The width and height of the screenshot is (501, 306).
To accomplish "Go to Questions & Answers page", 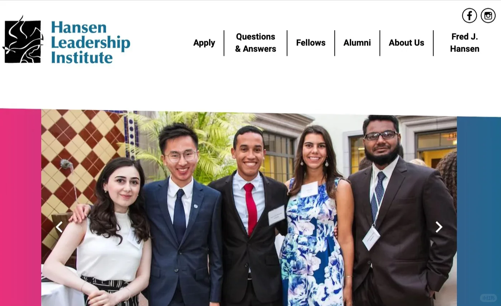I will point(256,43).
